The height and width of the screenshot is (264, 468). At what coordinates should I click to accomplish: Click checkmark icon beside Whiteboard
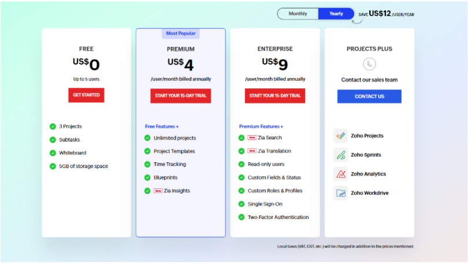coord(53,153)
